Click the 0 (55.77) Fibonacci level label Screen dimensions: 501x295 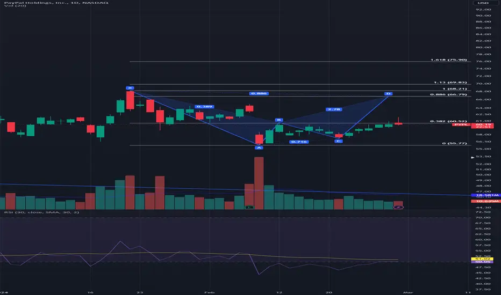pyautogui.click(x=455, y=143)
